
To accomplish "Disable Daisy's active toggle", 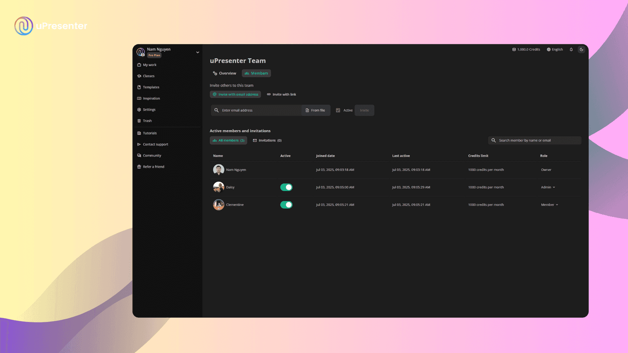I will click(x=286, y=187).
